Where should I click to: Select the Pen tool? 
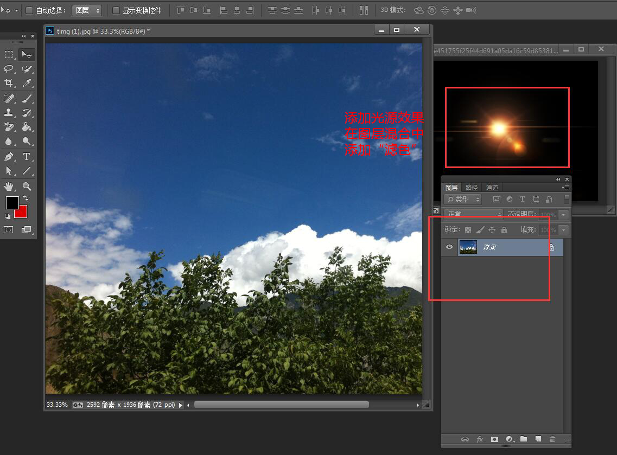pyautogui.click(x=9, y=157)
